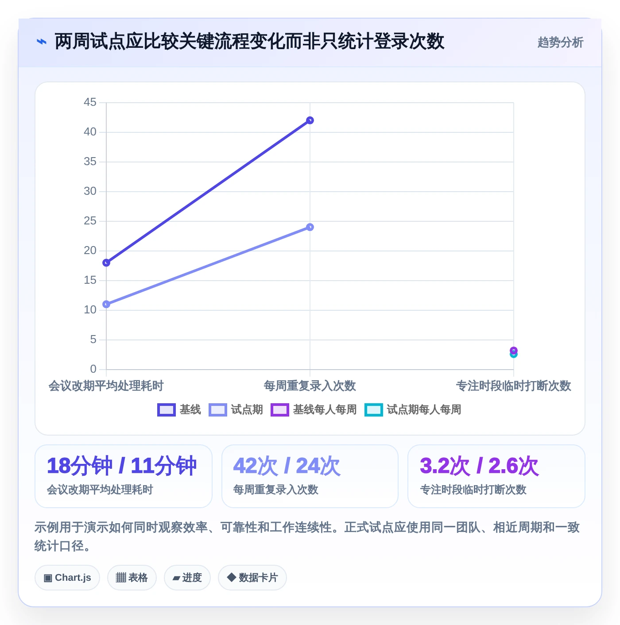Click the description paragraph starting 示例用于演示
The image size is (620, 625).
click(x=307, y=536)
